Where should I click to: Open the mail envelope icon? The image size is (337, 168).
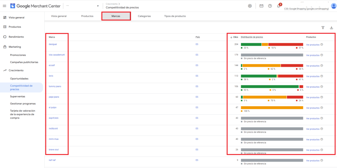[261, 6]
